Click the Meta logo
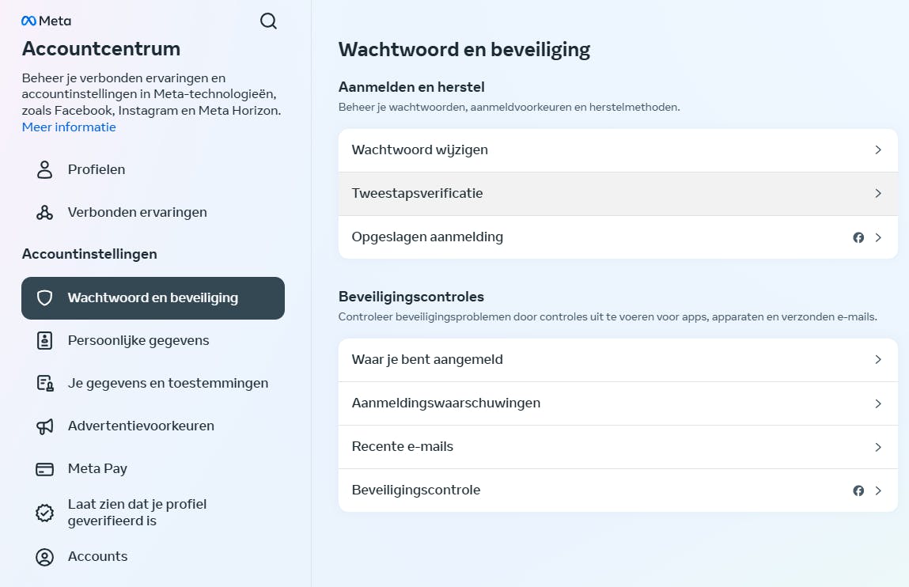 click(x=46, y=21)
